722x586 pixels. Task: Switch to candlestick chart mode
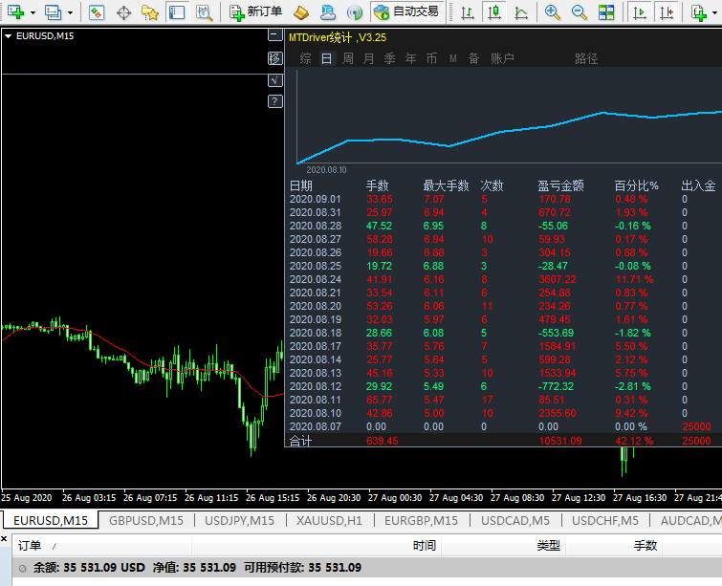coord(494,12)
